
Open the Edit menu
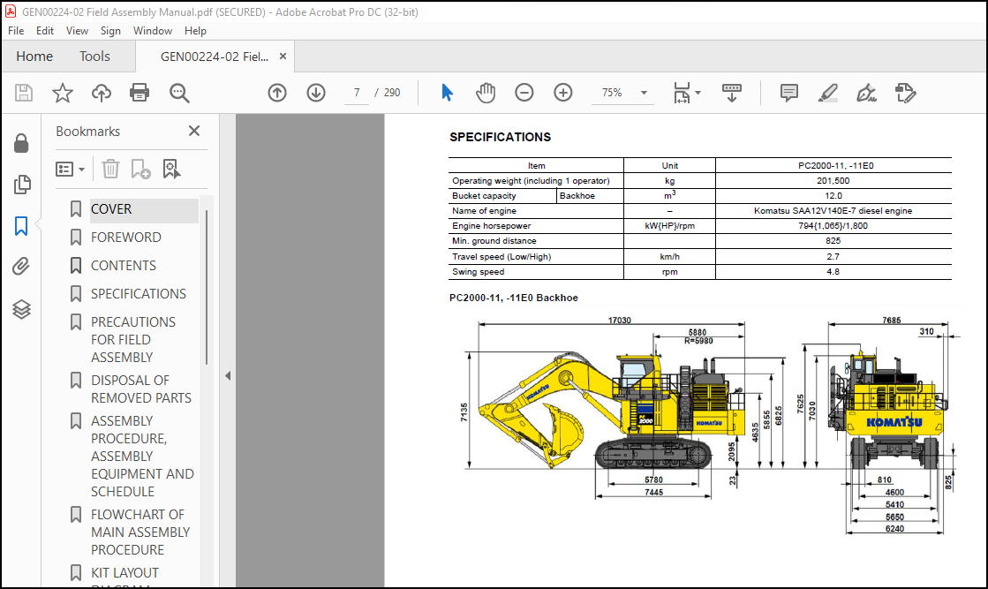tap(45, 30)
